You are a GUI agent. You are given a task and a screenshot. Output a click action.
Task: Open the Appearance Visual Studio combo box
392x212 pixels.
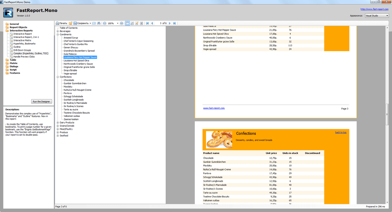pos(377,16)
